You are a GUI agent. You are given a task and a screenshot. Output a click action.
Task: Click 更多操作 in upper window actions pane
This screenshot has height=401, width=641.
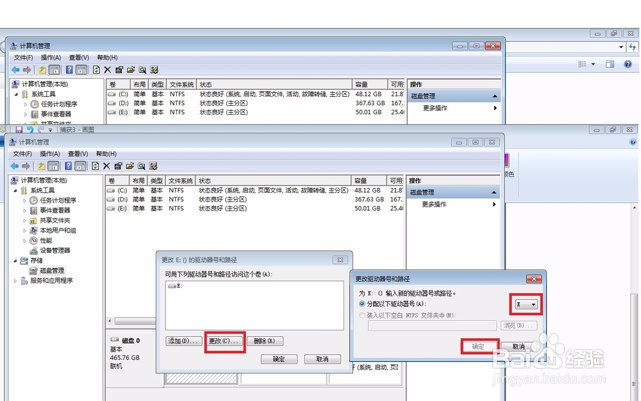435,108
